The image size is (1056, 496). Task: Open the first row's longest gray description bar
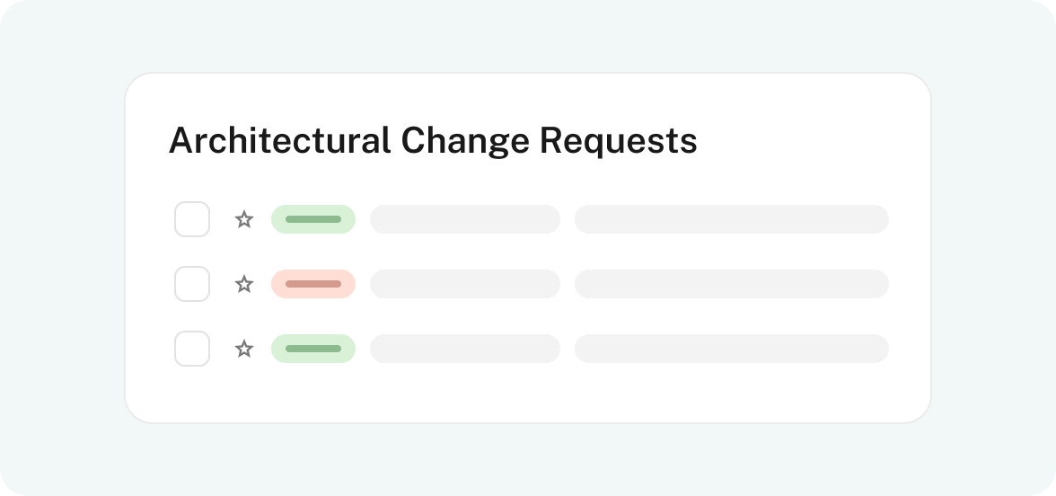731,219
